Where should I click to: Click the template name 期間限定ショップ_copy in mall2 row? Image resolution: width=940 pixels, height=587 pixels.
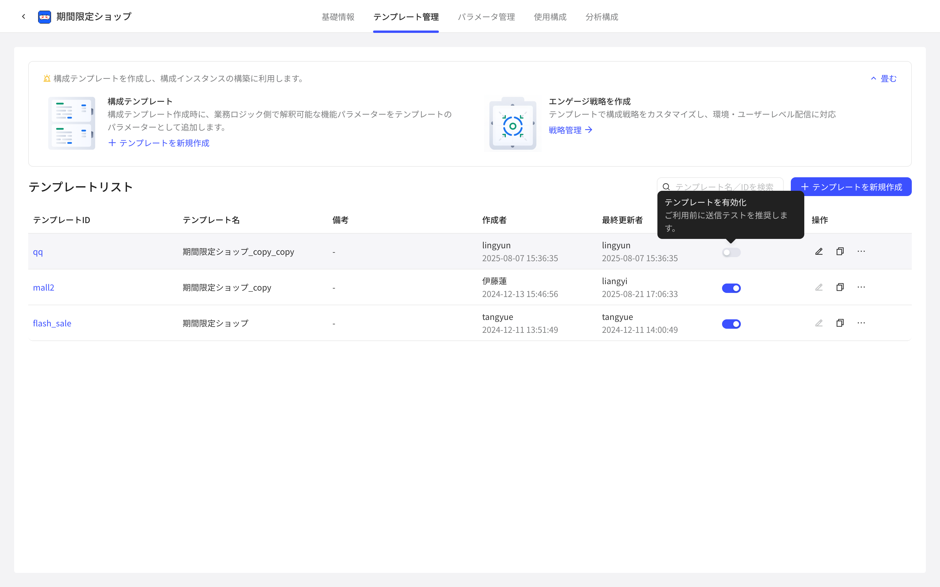click(x=227, y=288)
